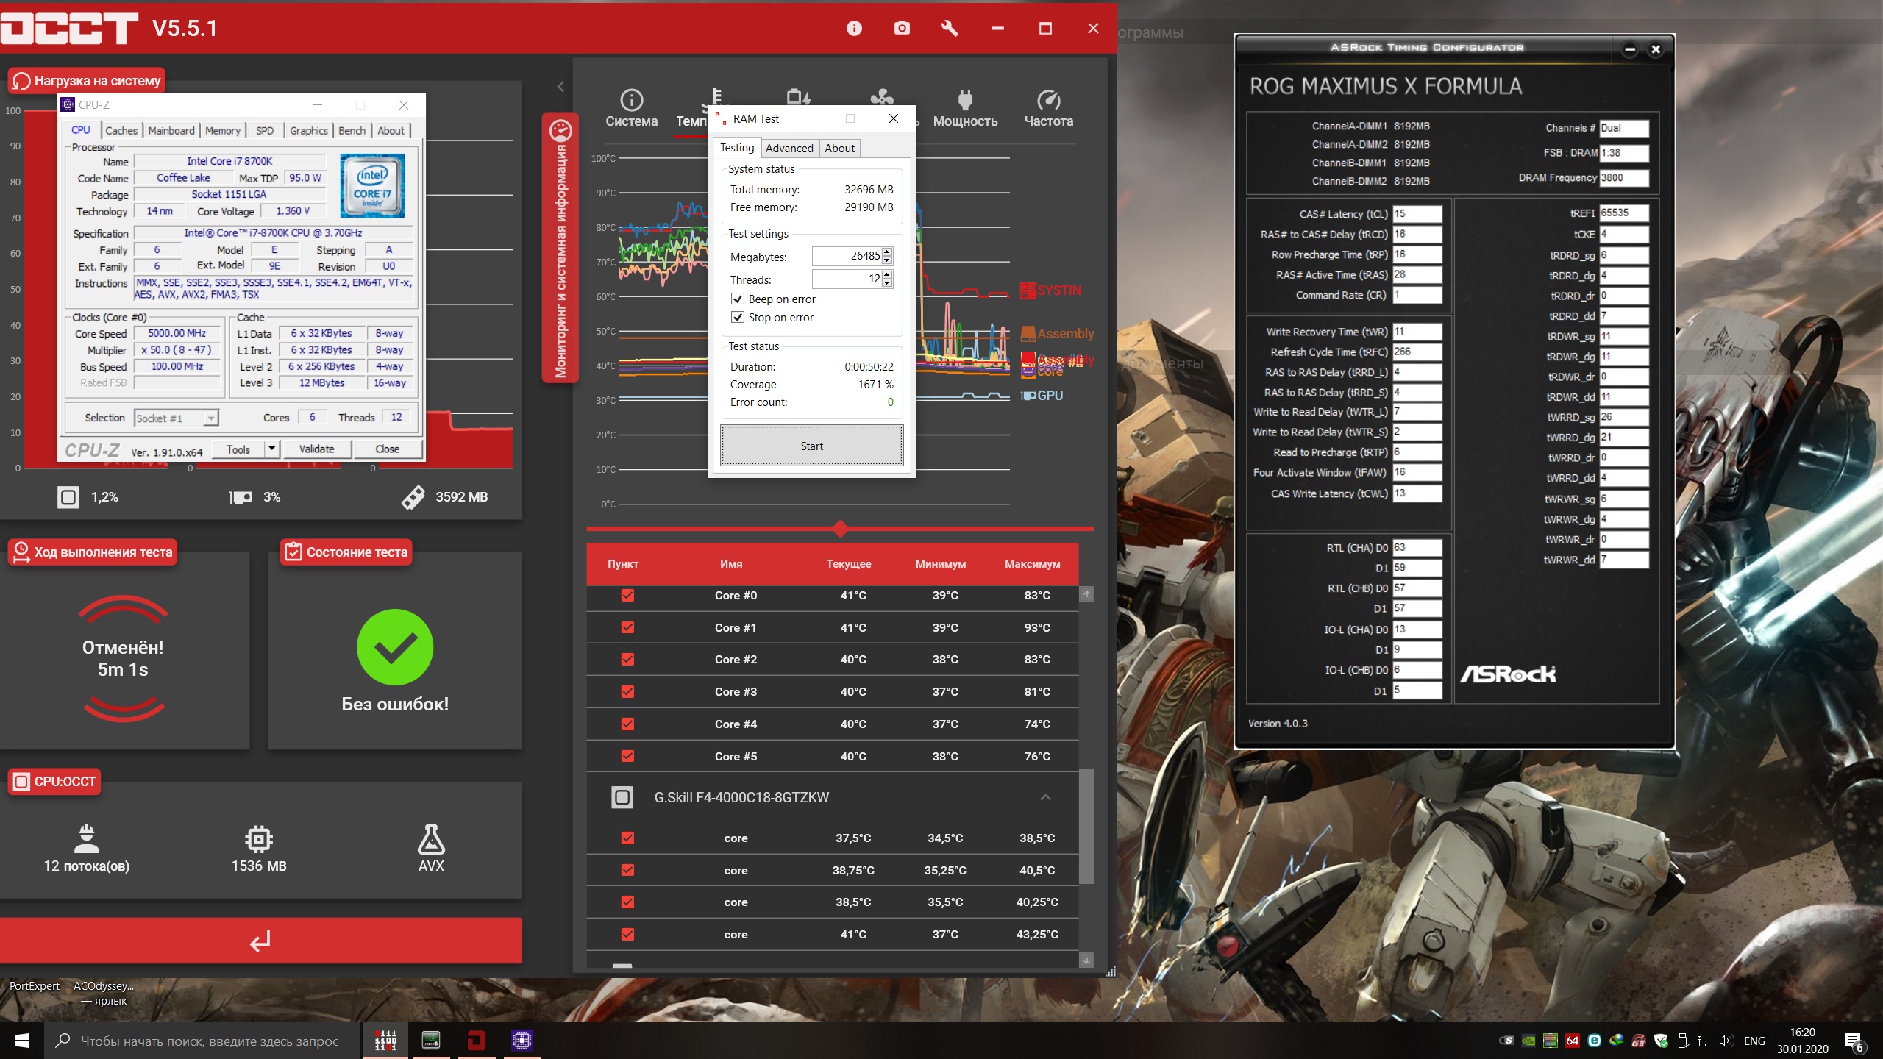The width and height of the screenshot is (1883, 1059).
Task: Open the Memory tab in CPU-Z
Action: click(222, 131)
